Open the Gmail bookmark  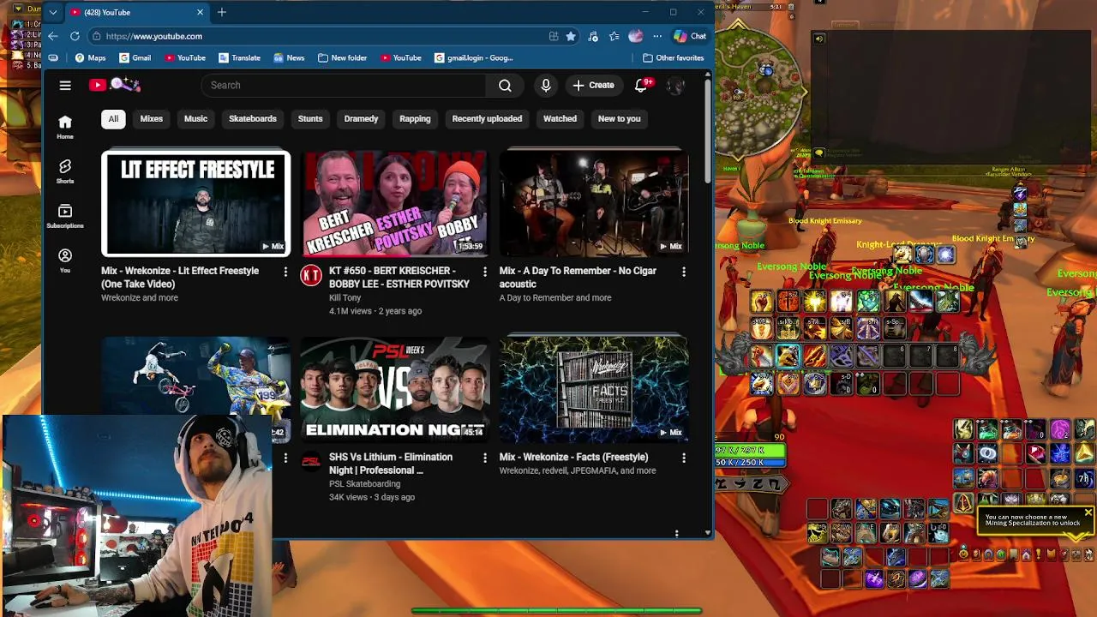point(135,57)
